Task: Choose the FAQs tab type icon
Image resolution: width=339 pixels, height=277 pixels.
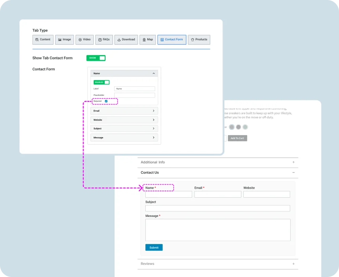Action: click(x=99, y=39)
